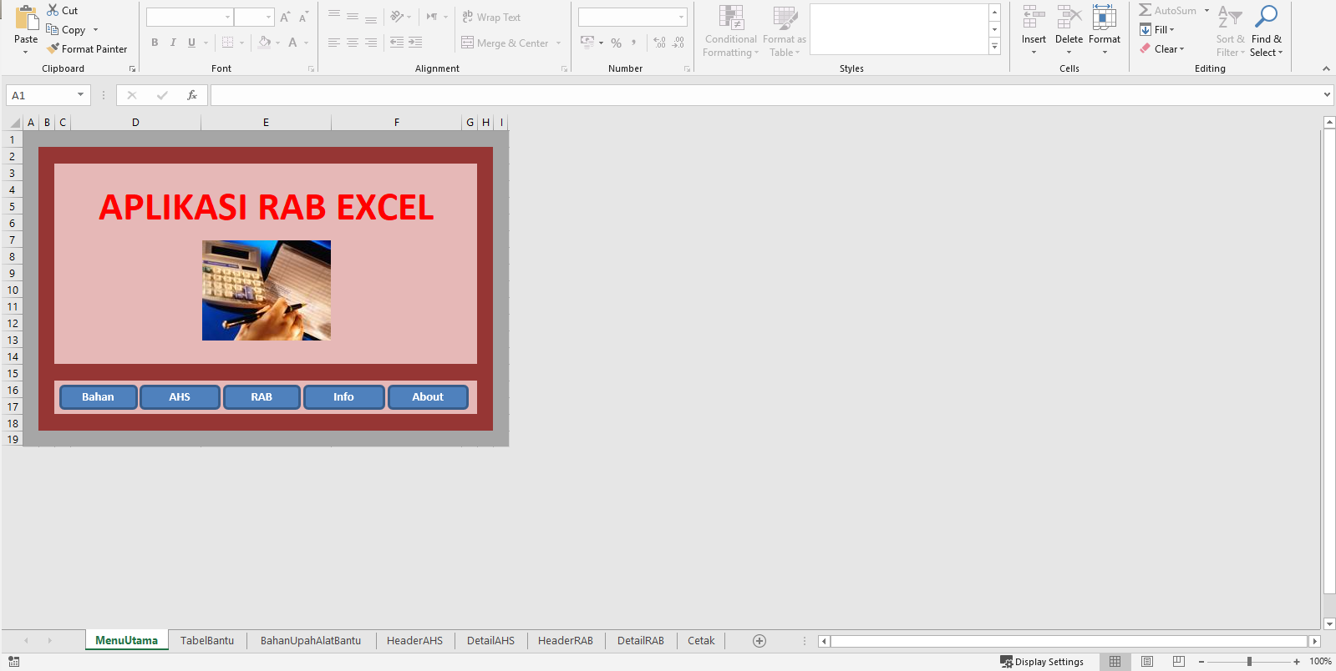The image size is (1336, 671).
Task: Toggle underline formatting
Action: tap(191, 43)
